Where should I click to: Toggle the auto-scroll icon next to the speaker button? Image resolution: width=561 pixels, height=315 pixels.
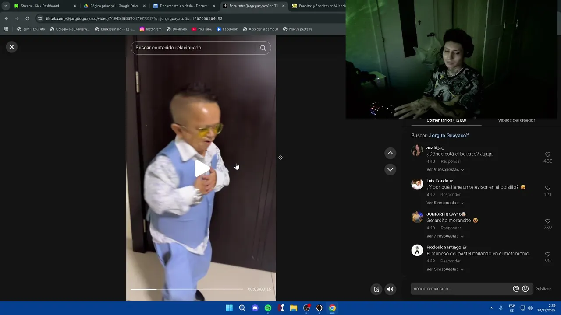click(x=376, y=289)
